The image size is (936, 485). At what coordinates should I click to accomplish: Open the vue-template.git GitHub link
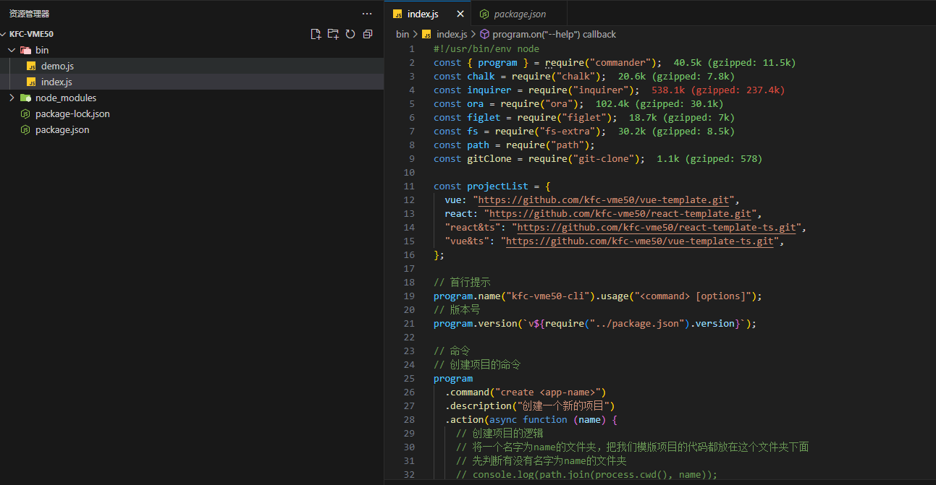pyautogui.click(x=604, y=199)
